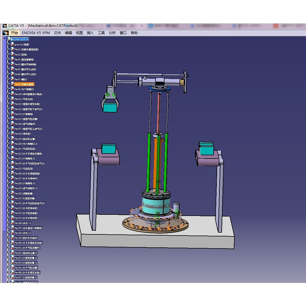The image size is (306, 306).
Task: Open the 窗口 (Window) menu
Action: [123, 33]
